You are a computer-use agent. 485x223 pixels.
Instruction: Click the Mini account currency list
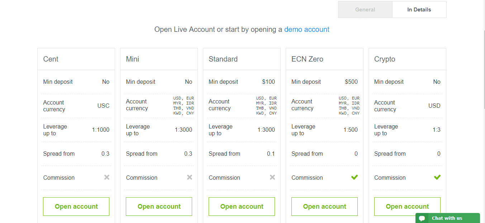[184, 106]
